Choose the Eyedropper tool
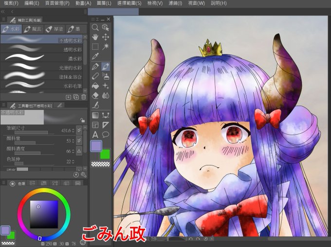Screen dimensions: 331x247 tap(95, 56)
